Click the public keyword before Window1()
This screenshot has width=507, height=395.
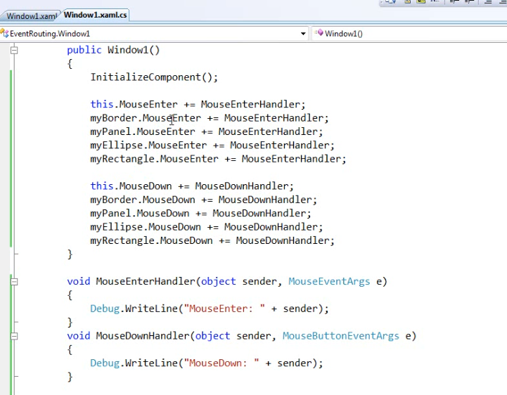(84, 50)
